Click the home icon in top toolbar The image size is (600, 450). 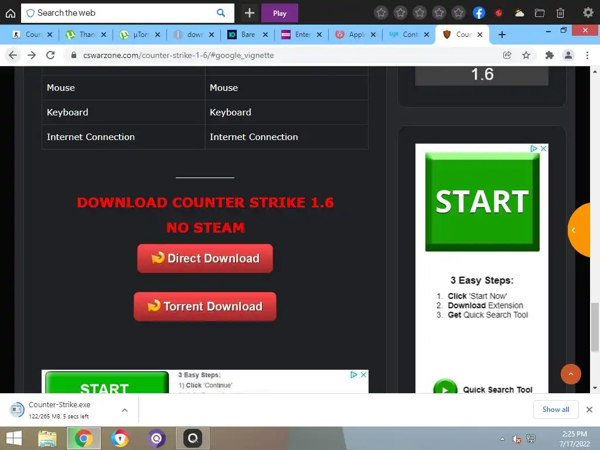point(11,13)
